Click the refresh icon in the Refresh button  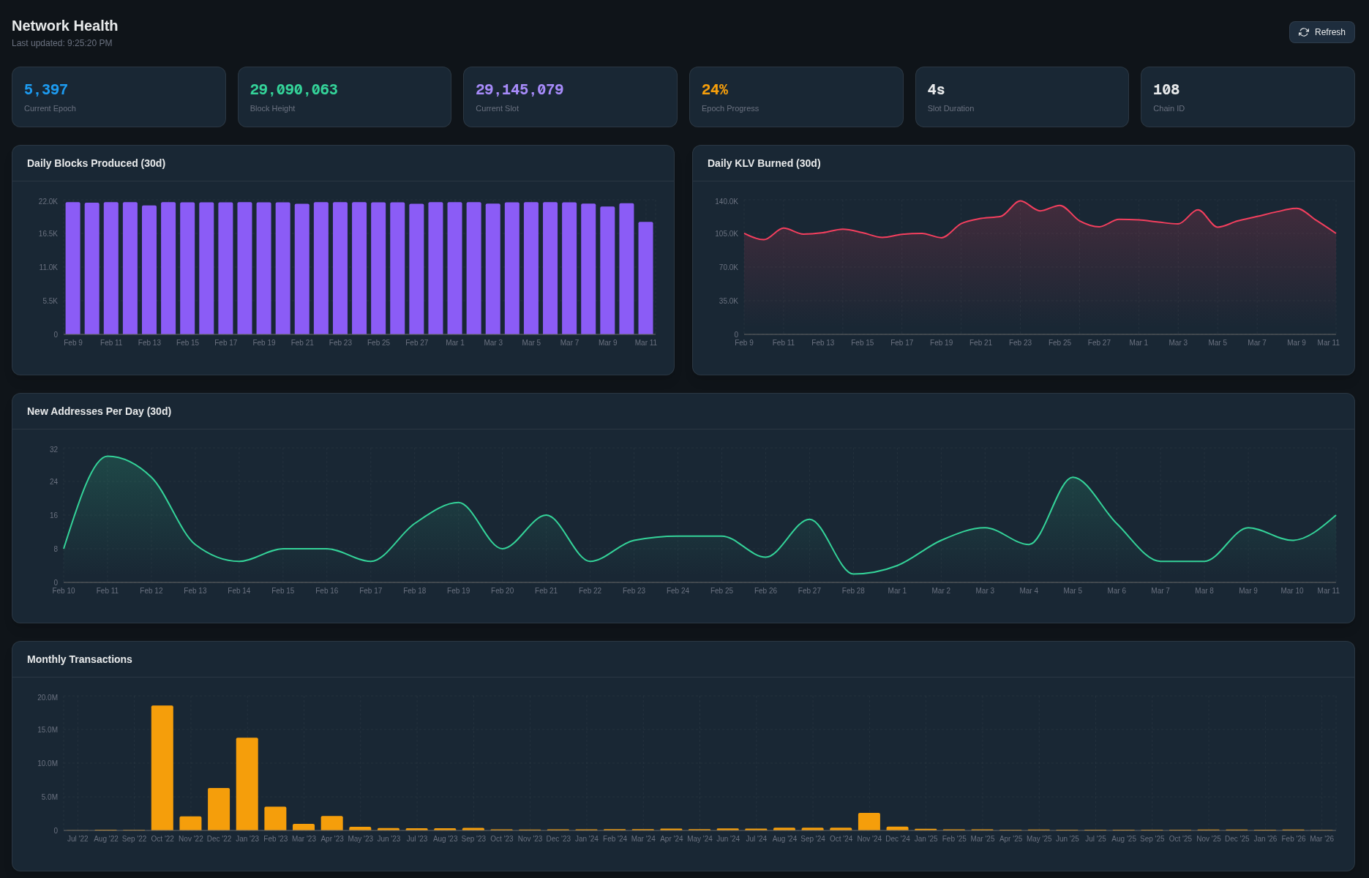point(1304,31)
